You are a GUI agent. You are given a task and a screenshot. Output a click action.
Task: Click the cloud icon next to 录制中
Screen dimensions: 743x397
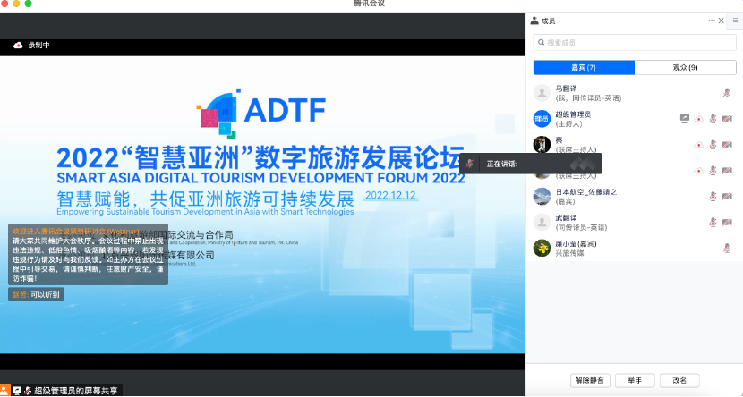click(18, 46)
